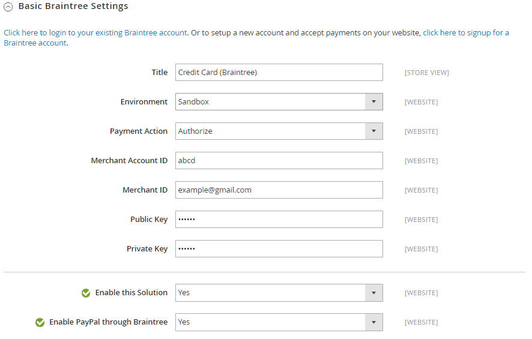
Task: Click the Enable PayPal through Braintree label
Action: point(108,322)
